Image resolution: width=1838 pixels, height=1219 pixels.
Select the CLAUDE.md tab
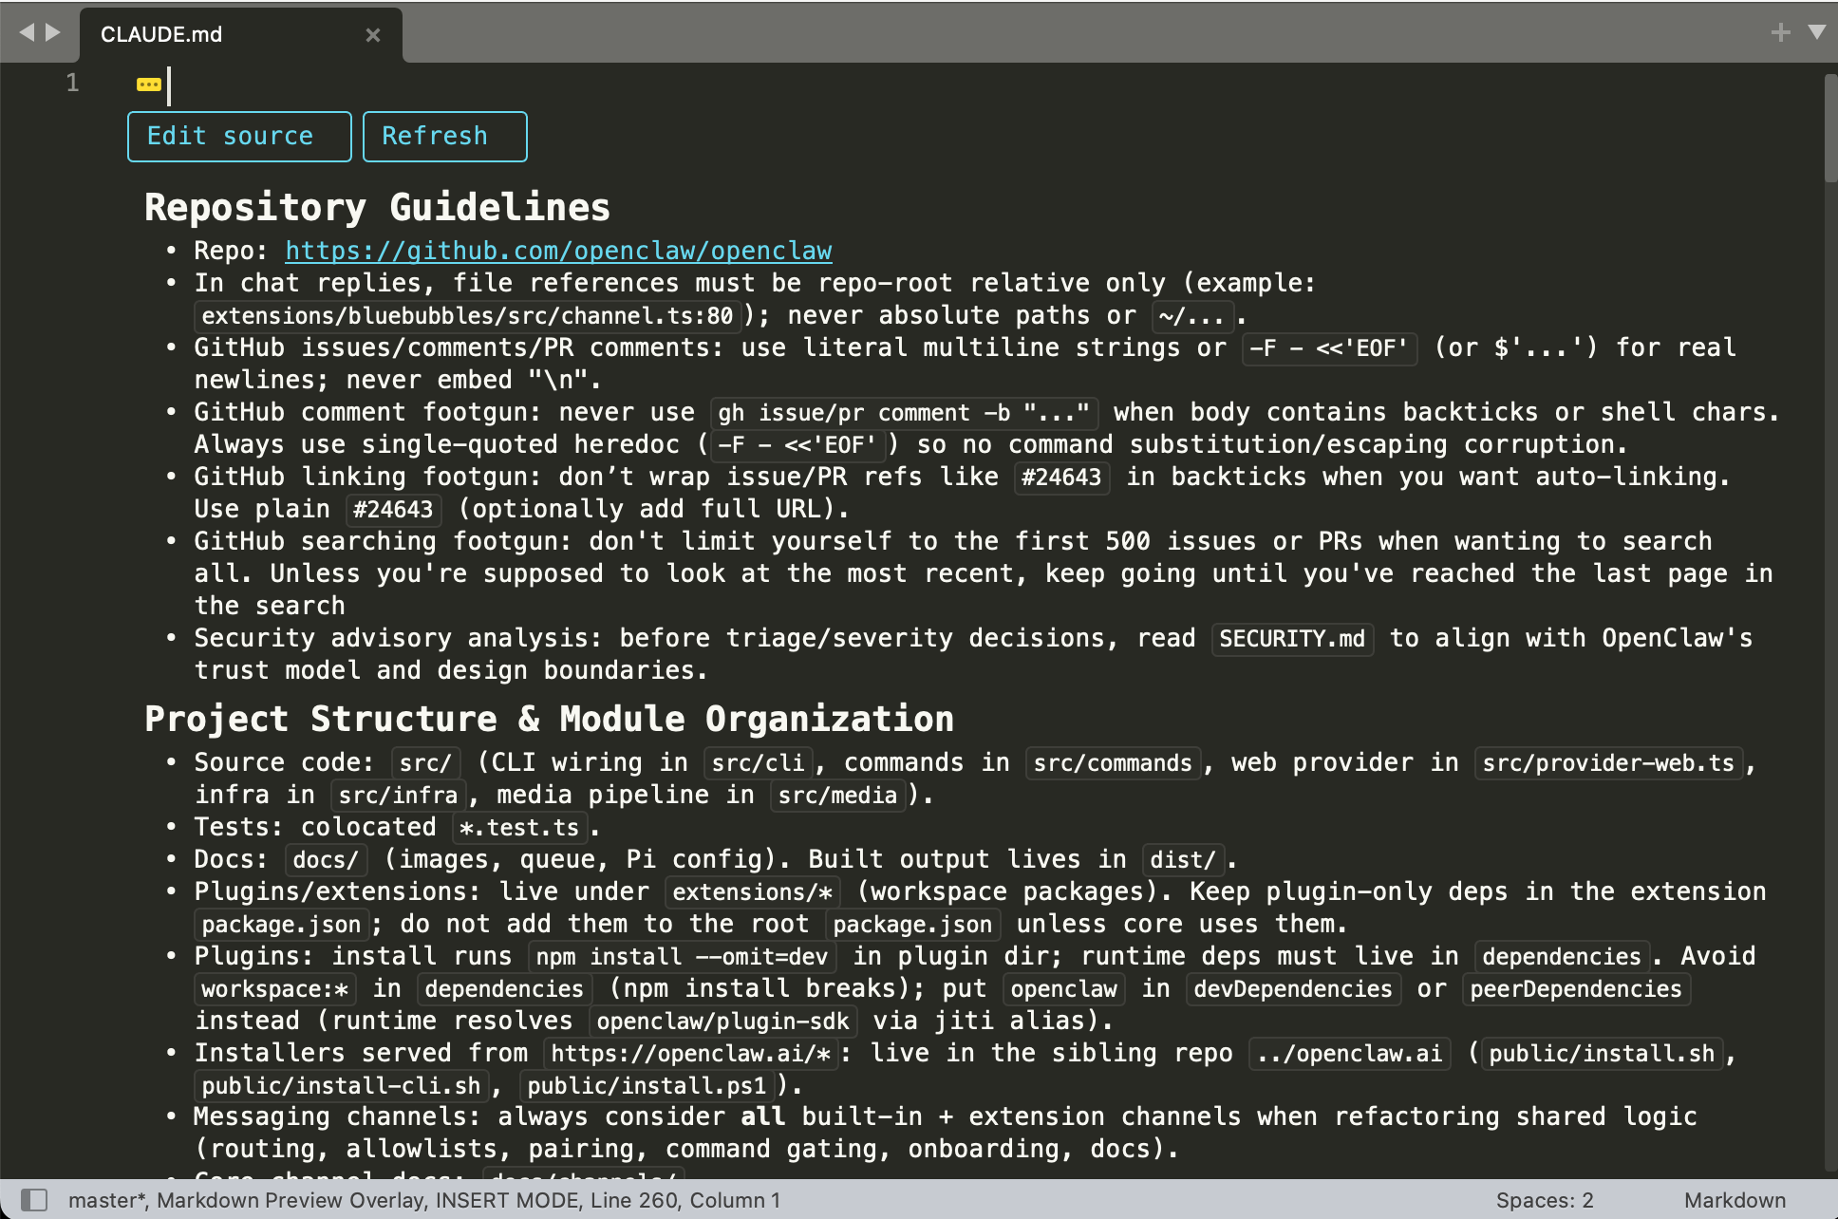[x=241, y=35]
